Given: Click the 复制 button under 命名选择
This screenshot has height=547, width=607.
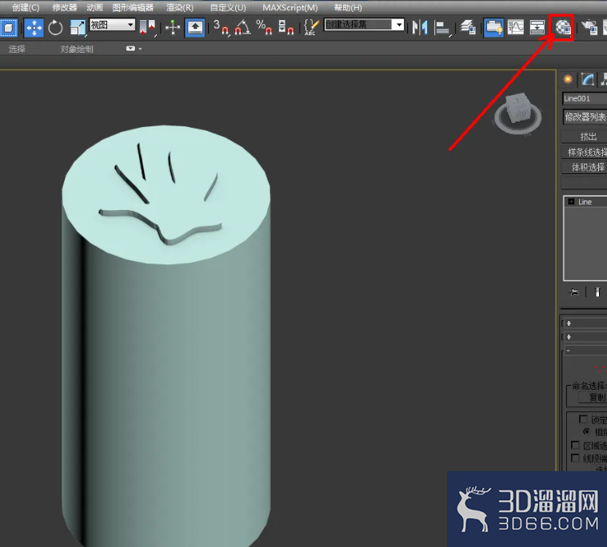Looking at the screenshot, I should [593, 398].
